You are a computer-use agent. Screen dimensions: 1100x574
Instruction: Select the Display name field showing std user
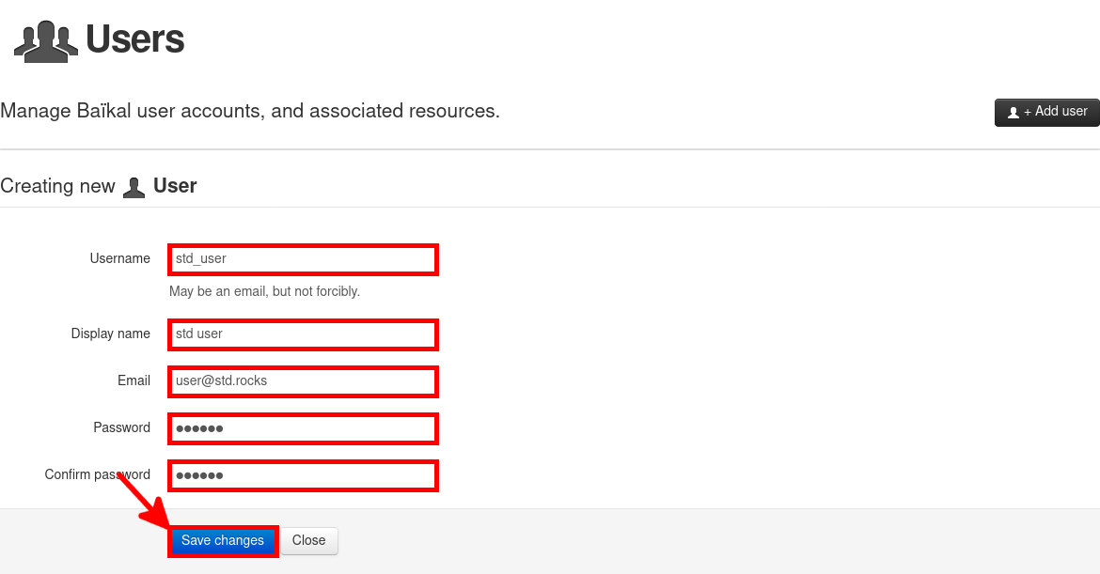[x=303, y=334]
